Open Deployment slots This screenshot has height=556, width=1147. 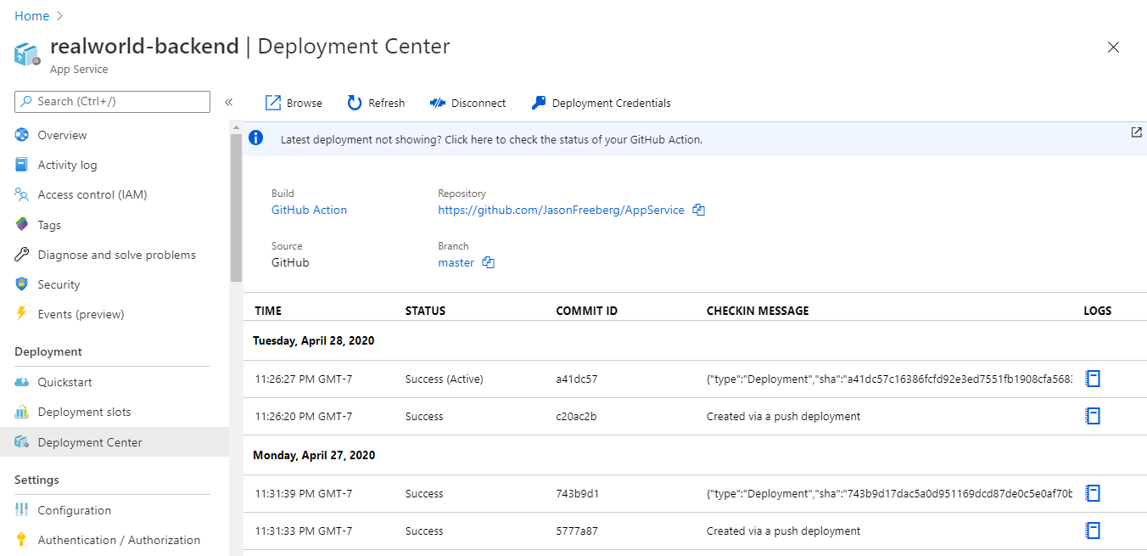tap(81, 411)
